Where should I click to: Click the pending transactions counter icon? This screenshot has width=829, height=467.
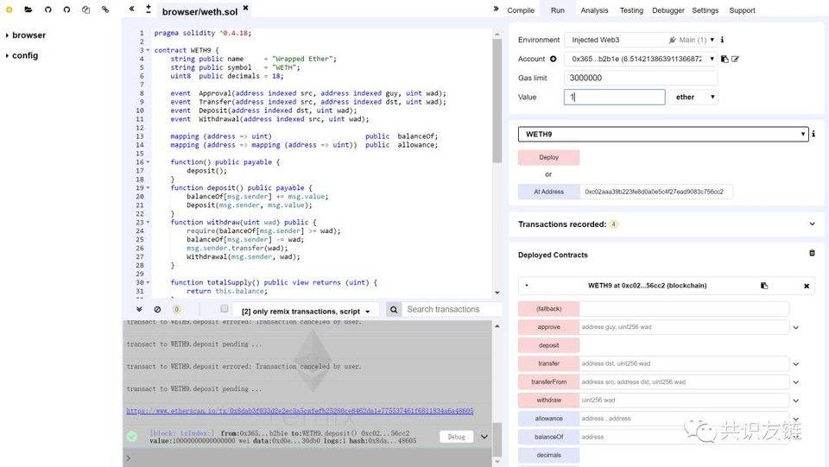[176, 309]
